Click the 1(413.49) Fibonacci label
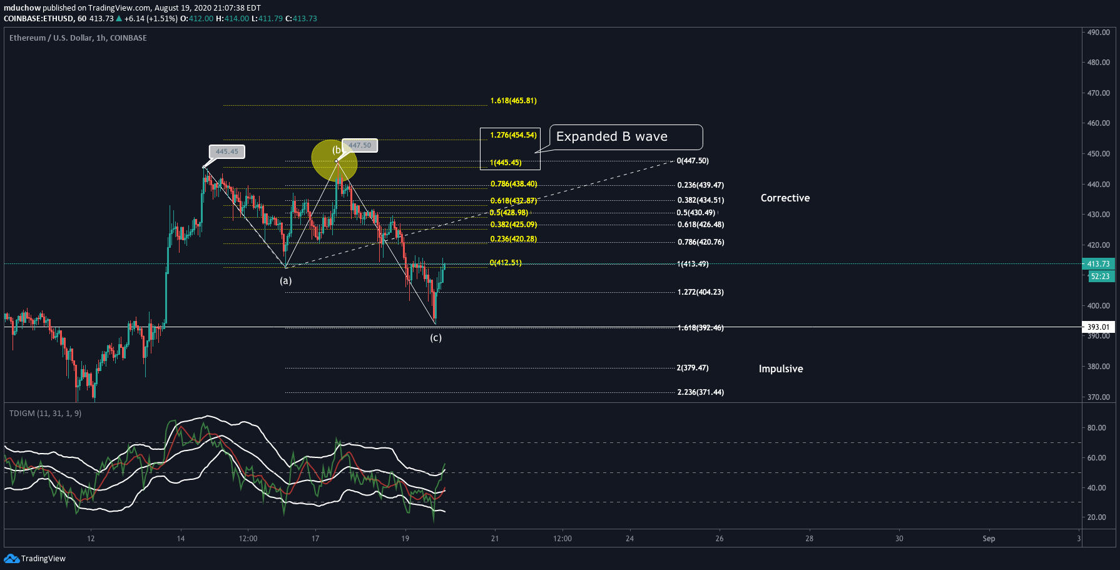 [x=693, y=264]
